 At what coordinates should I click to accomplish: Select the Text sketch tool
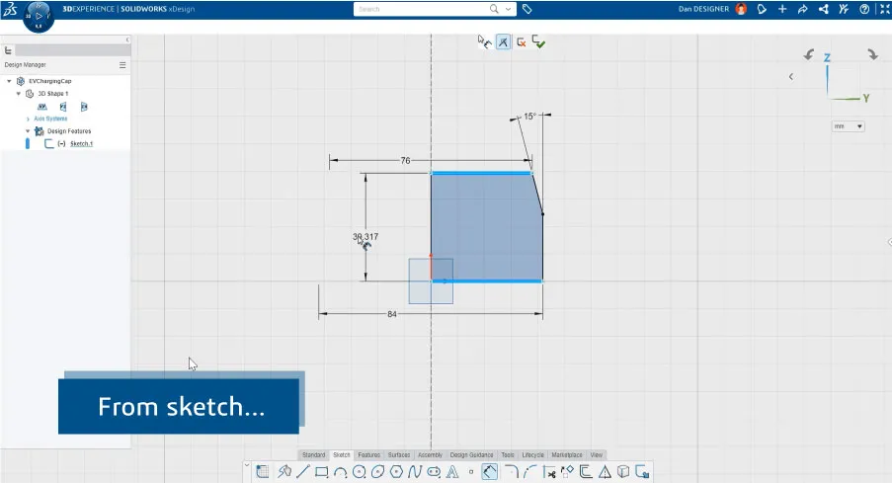click(x=452, y=471)
